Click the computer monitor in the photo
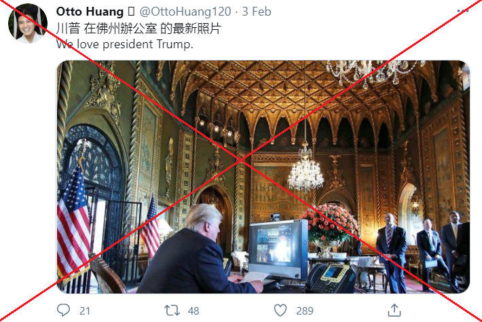This screenshot has width=482, height=322. (278, 249)
